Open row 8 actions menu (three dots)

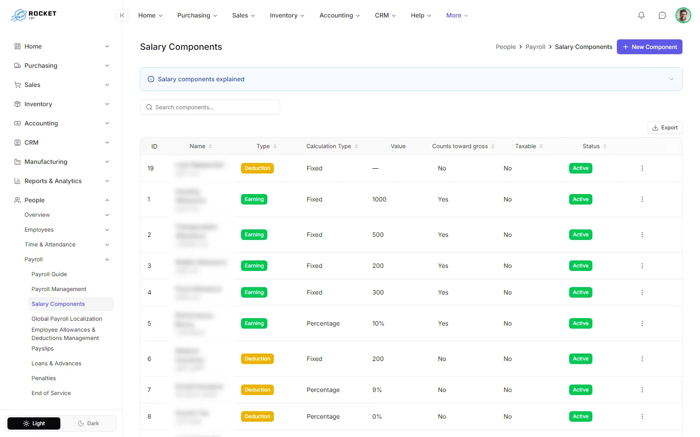click(x=642, y=416)
